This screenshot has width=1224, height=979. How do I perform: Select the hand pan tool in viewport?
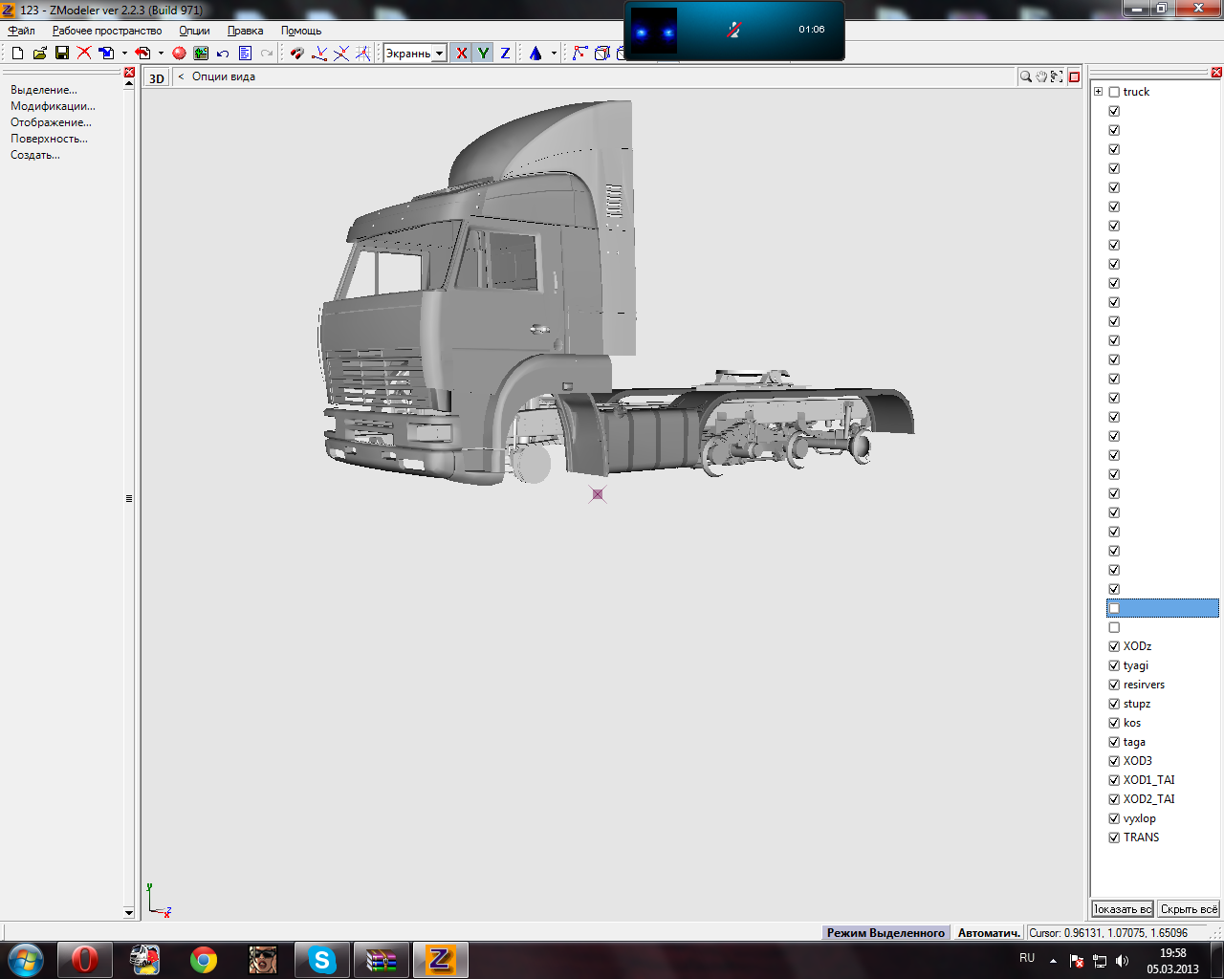coord(1041,76)
